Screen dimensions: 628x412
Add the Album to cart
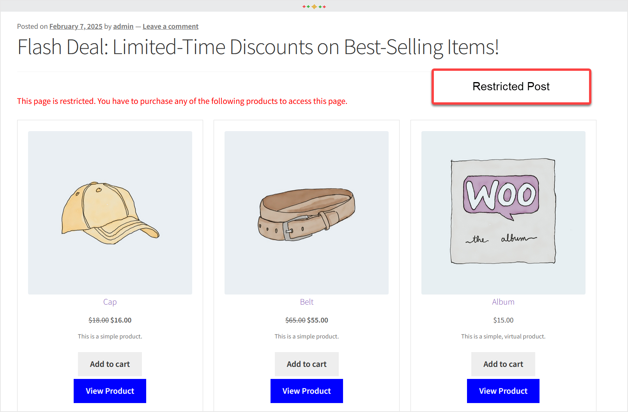[x=503, y=364]
